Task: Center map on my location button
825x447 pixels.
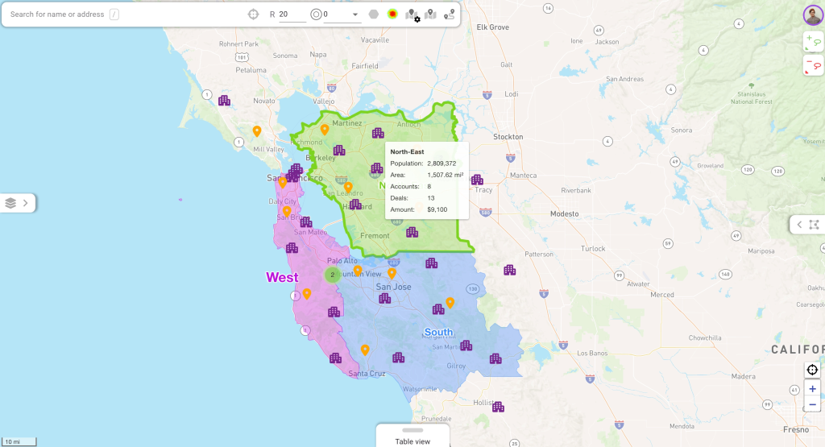Action: pyautogui.click(x=812, y=370)
